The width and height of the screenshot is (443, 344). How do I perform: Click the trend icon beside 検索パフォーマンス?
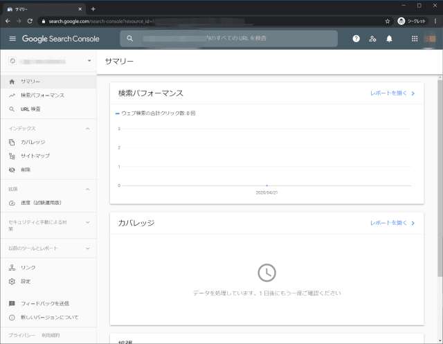(12, 96)
